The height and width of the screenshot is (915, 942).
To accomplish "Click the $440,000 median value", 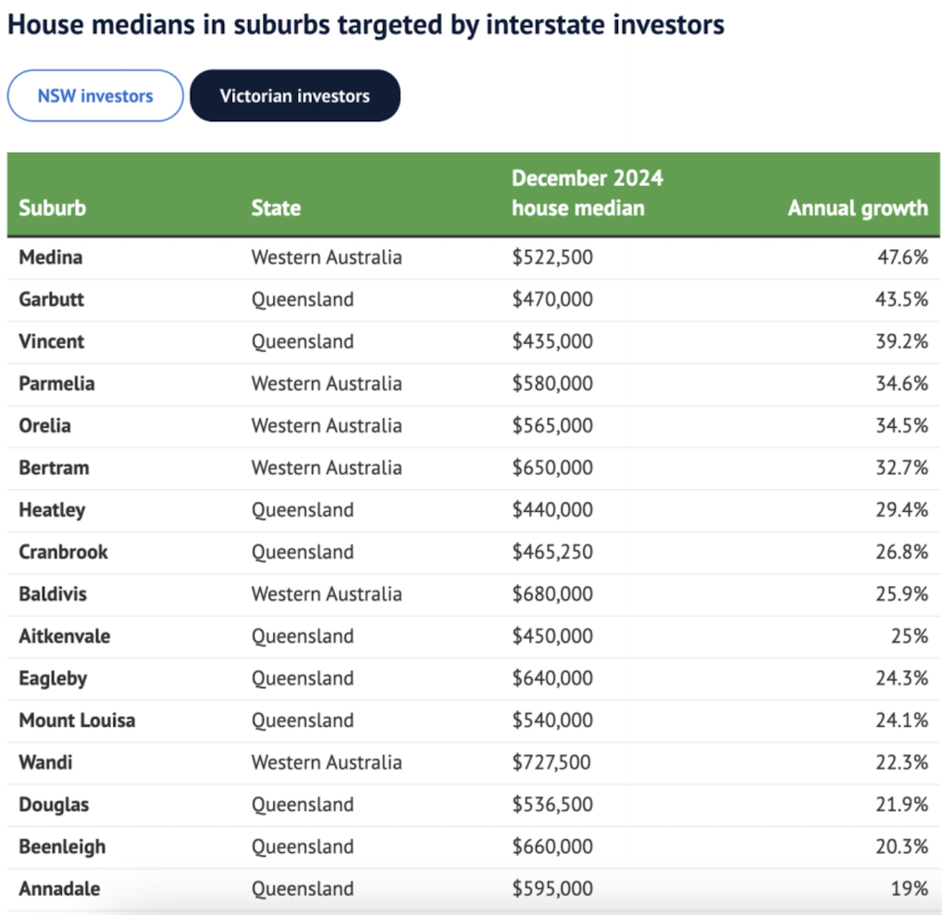I will point(552,509).
